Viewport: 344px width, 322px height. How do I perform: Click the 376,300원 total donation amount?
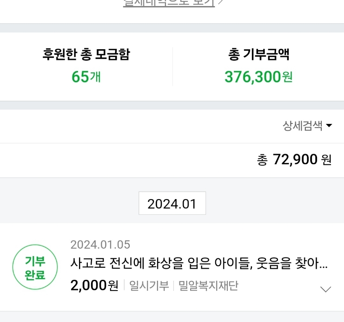pyautogui.click(x=258, y=77)
